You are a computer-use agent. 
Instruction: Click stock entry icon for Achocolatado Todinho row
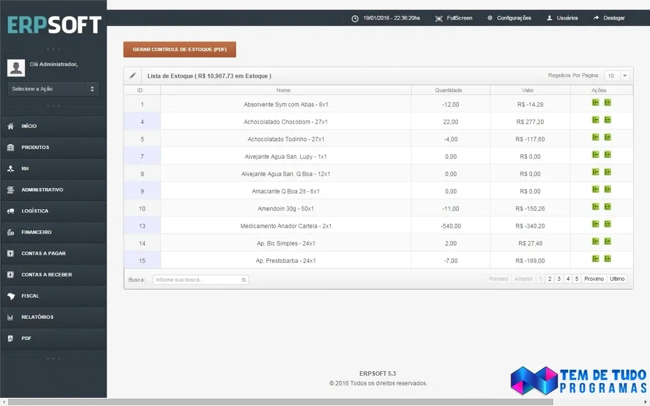tap(595, 137)
